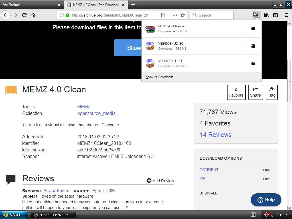Image resolution: width=292 pixels, height=219 pixels.
Task: Click the WinRAR icon of MEMZ zip download
Action: pos(150,29)
